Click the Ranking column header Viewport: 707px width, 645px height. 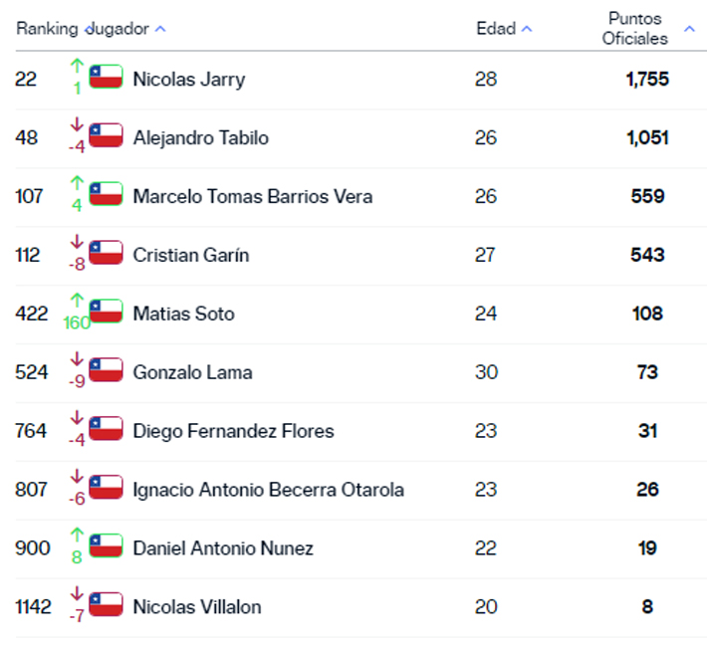coord(47,29)
